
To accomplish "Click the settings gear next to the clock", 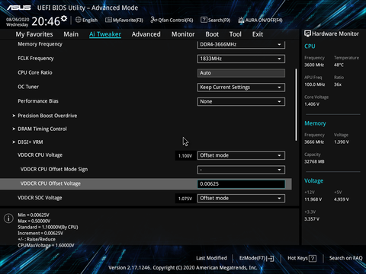I will [64, 18].
